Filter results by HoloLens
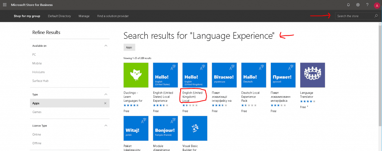This screenshot has width=382, height=151. click(38, 72)
